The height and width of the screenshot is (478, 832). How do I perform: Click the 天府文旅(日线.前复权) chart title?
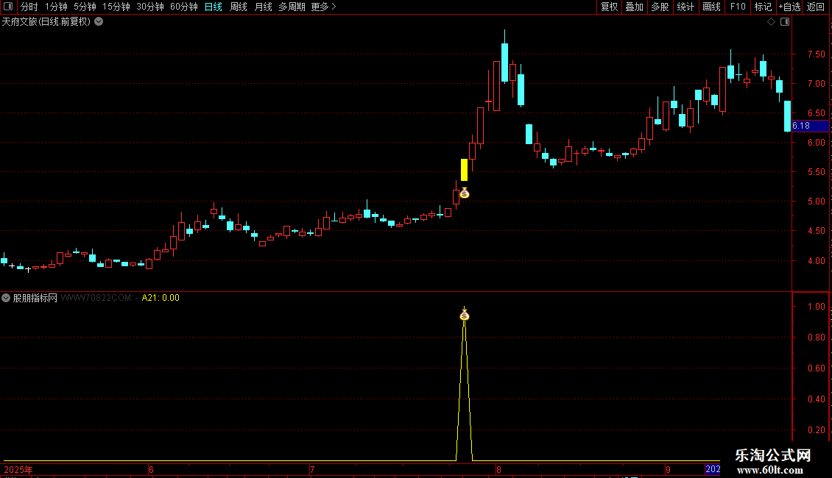[46, 22]
